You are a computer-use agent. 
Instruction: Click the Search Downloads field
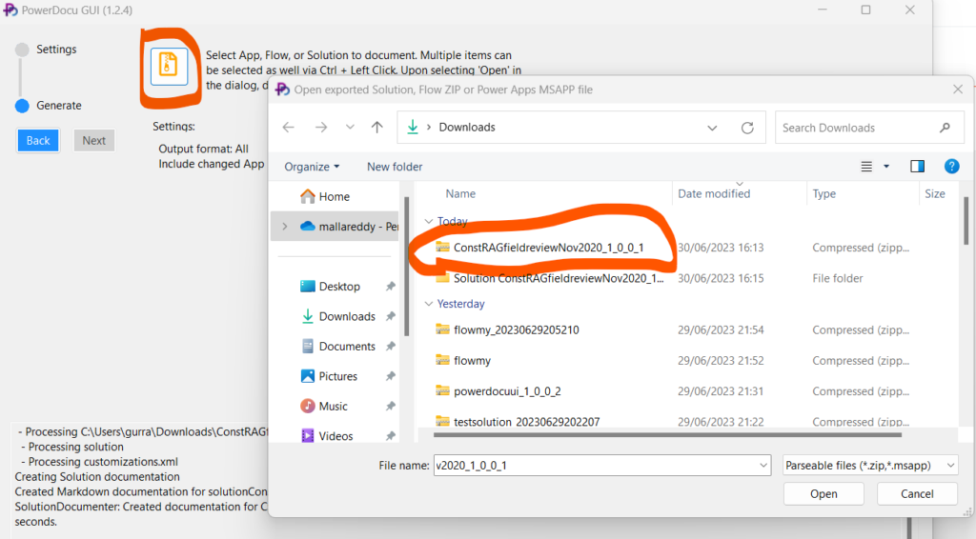click(x=858, y=128)
